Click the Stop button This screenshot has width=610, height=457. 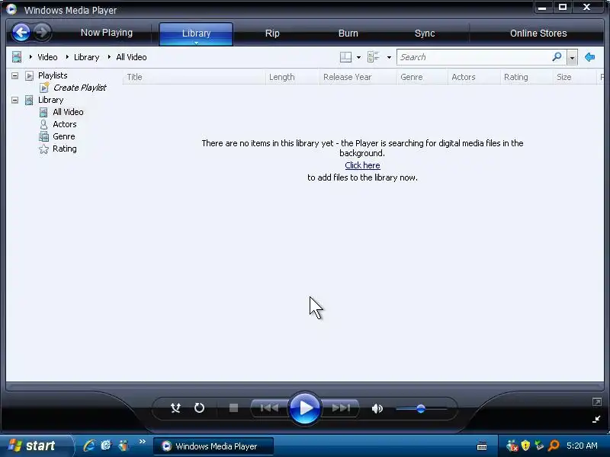click(233, 408)
